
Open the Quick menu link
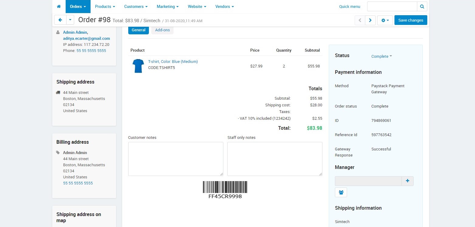pos(349,6)
